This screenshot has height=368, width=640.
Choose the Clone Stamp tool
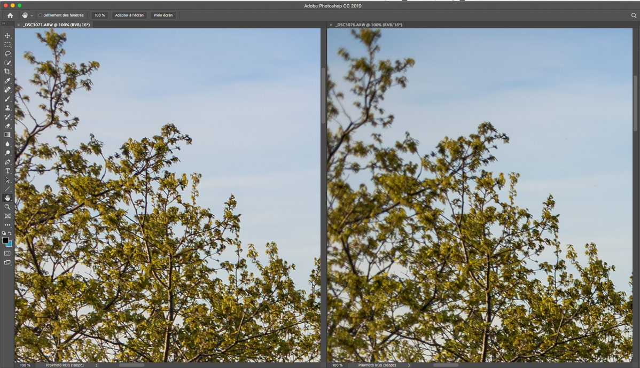pos(7,108)
